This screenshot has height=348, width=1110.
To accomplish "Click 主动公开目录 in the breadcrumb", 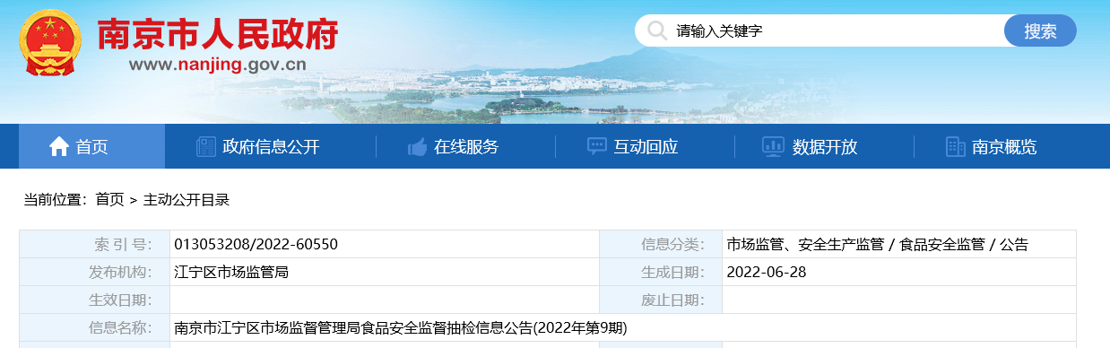I will tap(186, 200).
